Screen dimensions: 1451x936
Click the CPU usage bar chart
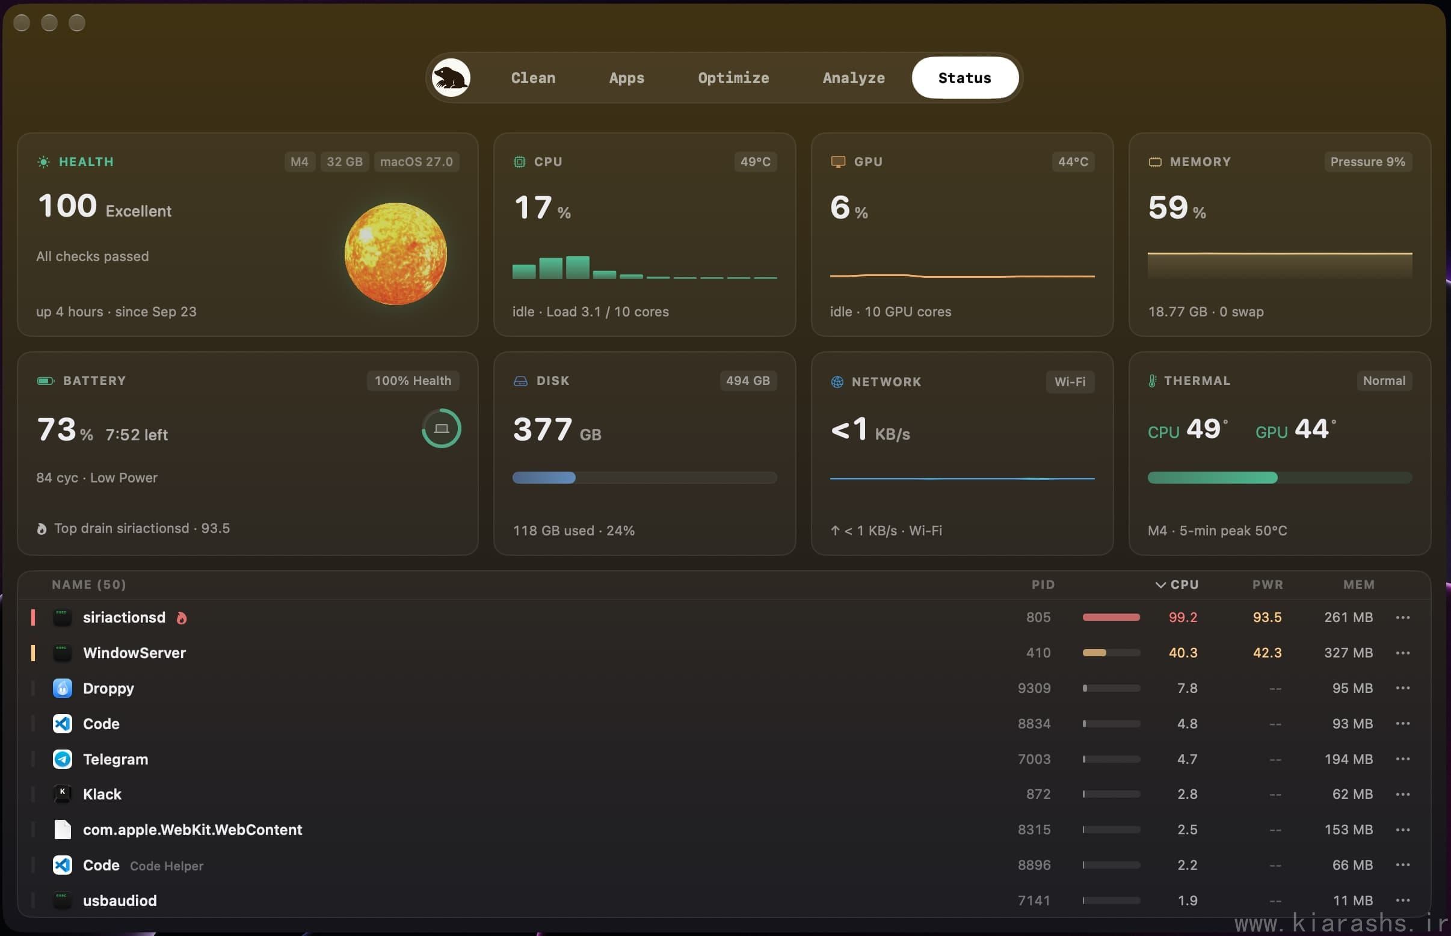click(x=644, y=268)
